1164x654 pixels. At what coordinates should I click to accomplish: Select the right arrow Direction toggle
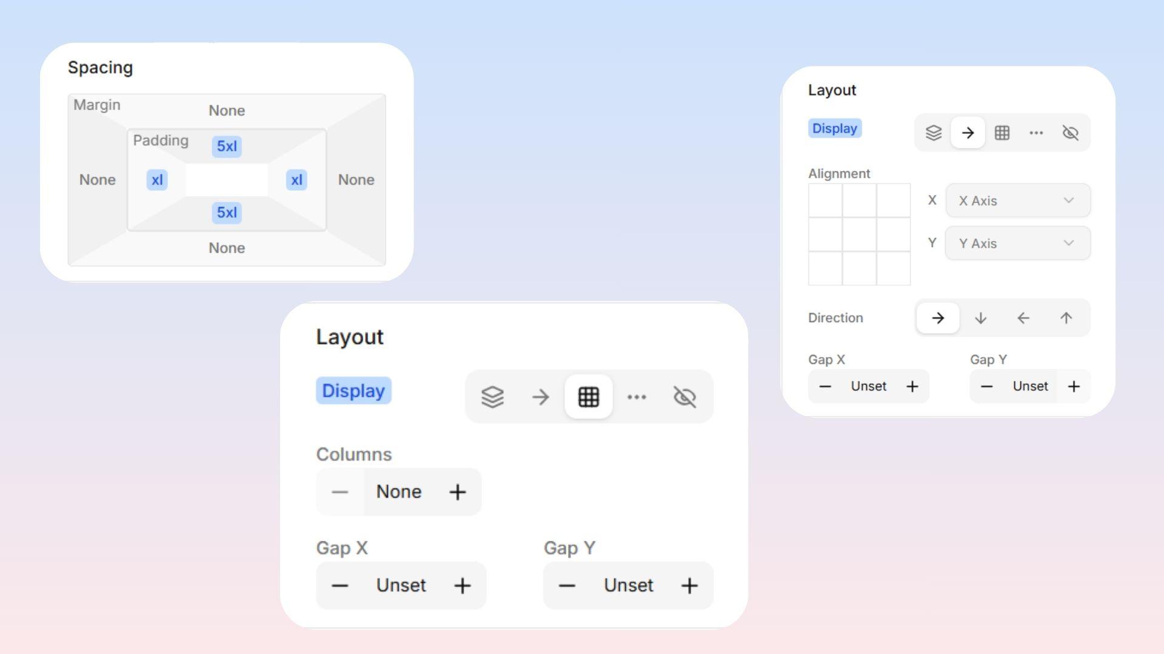pyautogui.click(x=938, y=318)
